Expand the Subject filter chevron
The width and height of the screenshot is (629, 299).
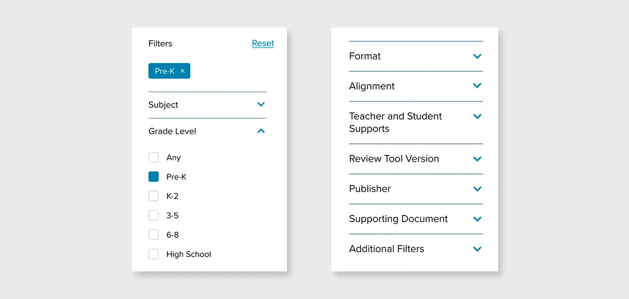point(261,104)
